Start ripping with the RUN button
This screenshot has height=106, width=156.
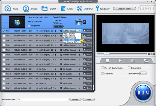[x=143, y=93]
